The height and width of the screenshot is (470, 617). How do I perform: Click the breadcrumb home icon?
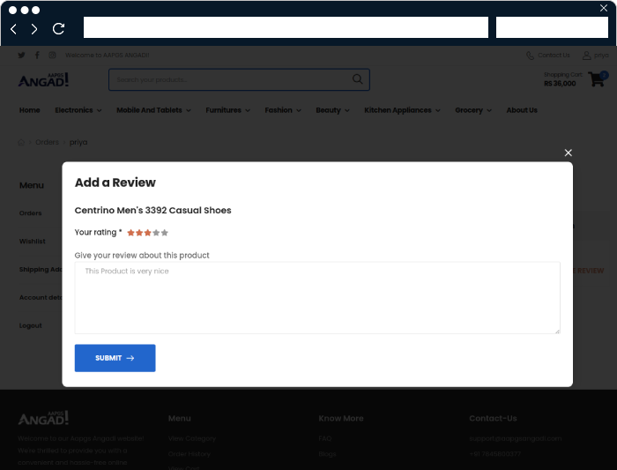pyautogui.click(x=21, y=143)
